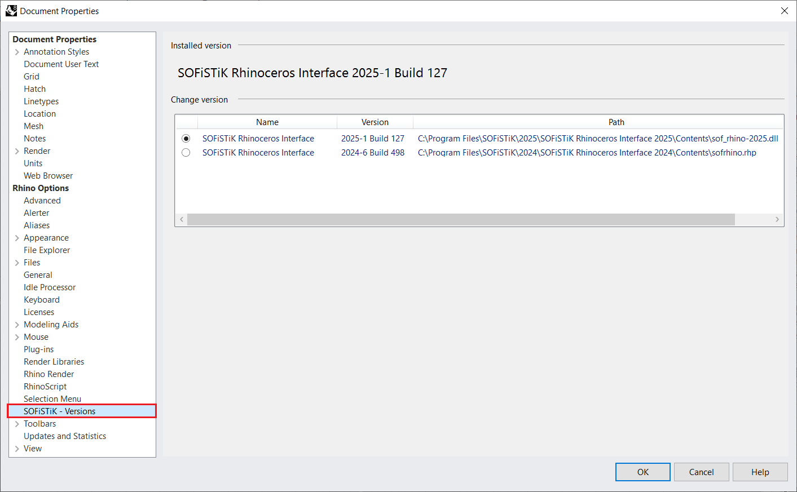Image resolution: width=797 pixels, height=492 pixels.
Task: Select Appearance in the options tree
Action: (46, 238)
